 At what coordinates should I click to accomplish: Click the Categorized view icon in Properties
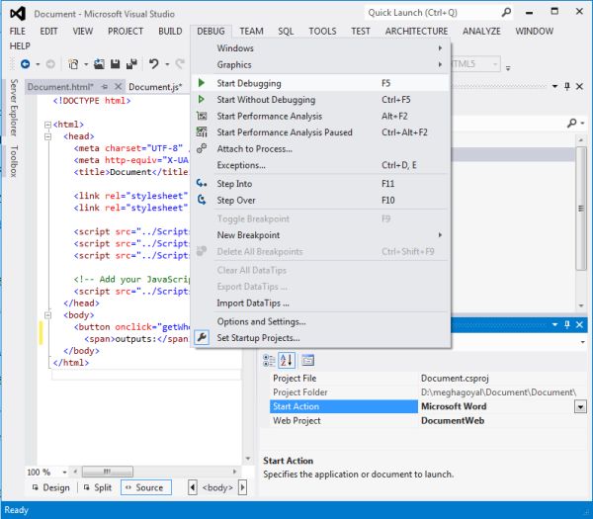click(270, 360)
